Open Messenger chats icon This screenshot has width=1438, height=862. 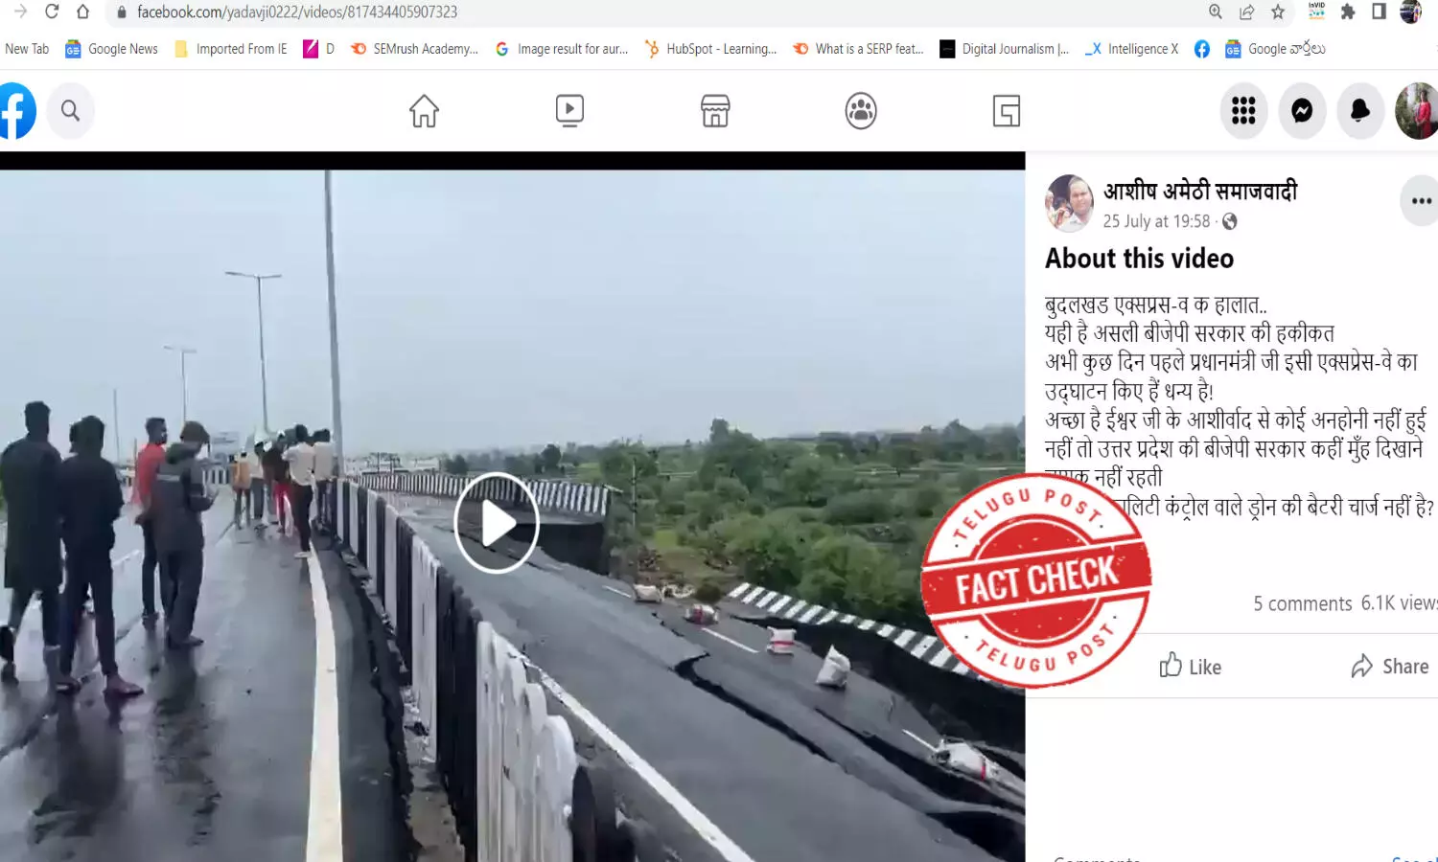click(x=1302, y=111)
